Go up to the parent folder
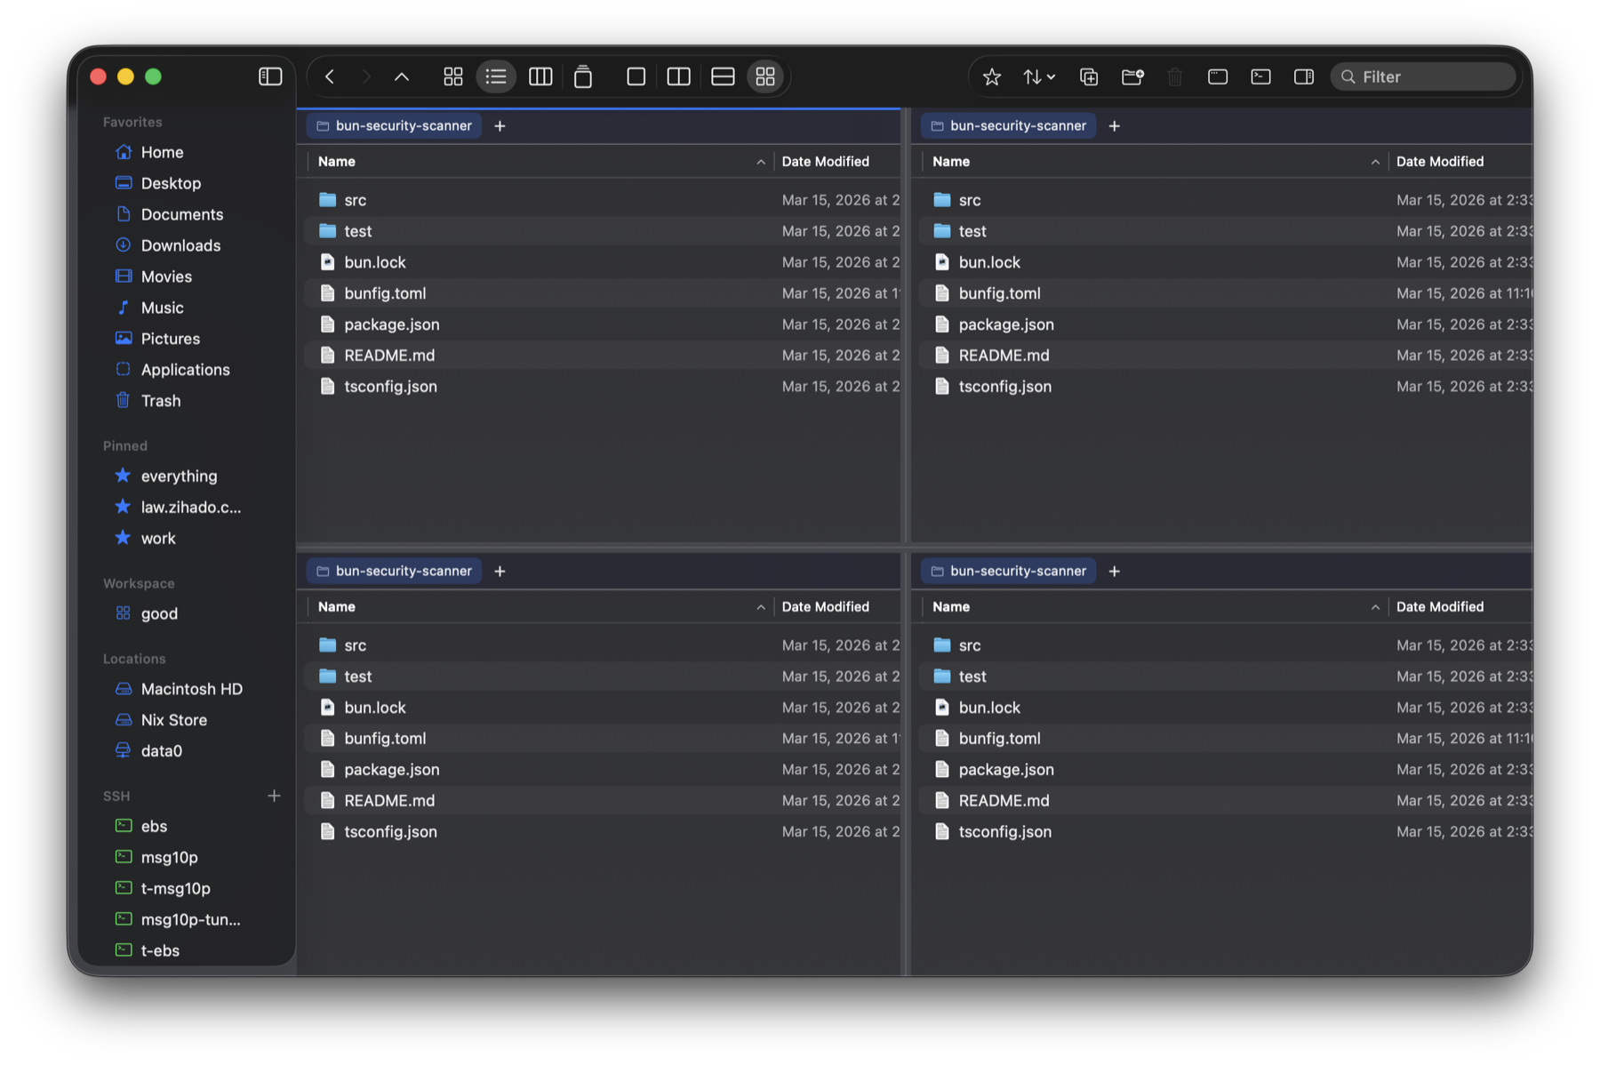The image size is (1600, 1065). click(x=402, y=76)
